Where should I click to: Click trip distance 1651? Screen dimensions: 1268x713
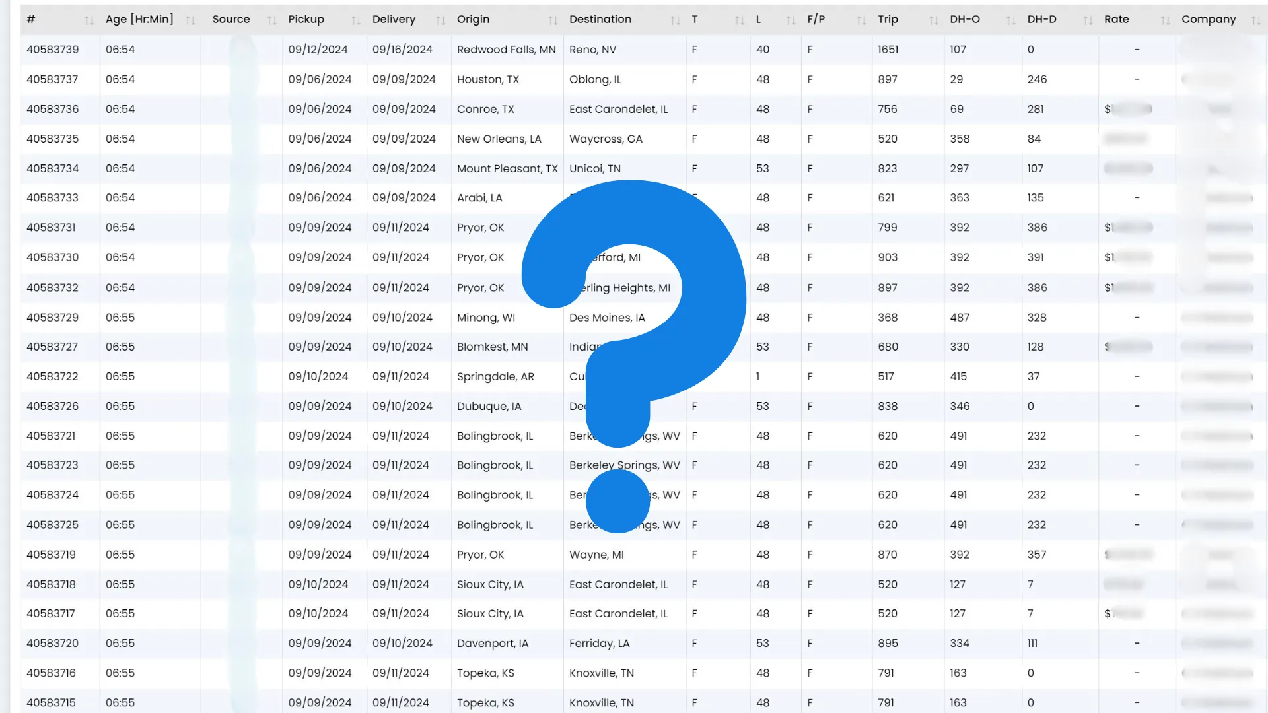[x=888, y=50]
